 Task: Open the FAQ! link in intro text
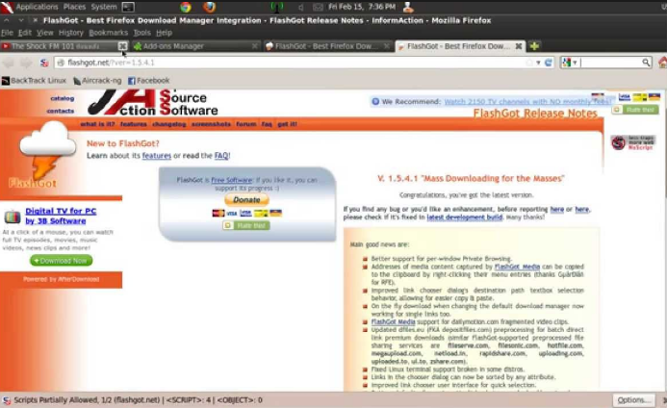pyautogui.click(x=222, y=156)
